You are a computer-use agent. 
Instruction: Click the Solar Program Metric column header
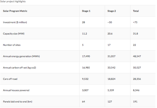[x=15, y=11]
